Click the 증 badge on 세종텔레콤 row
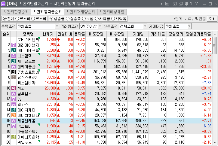218x146 pixels. [x=13, y=121]
